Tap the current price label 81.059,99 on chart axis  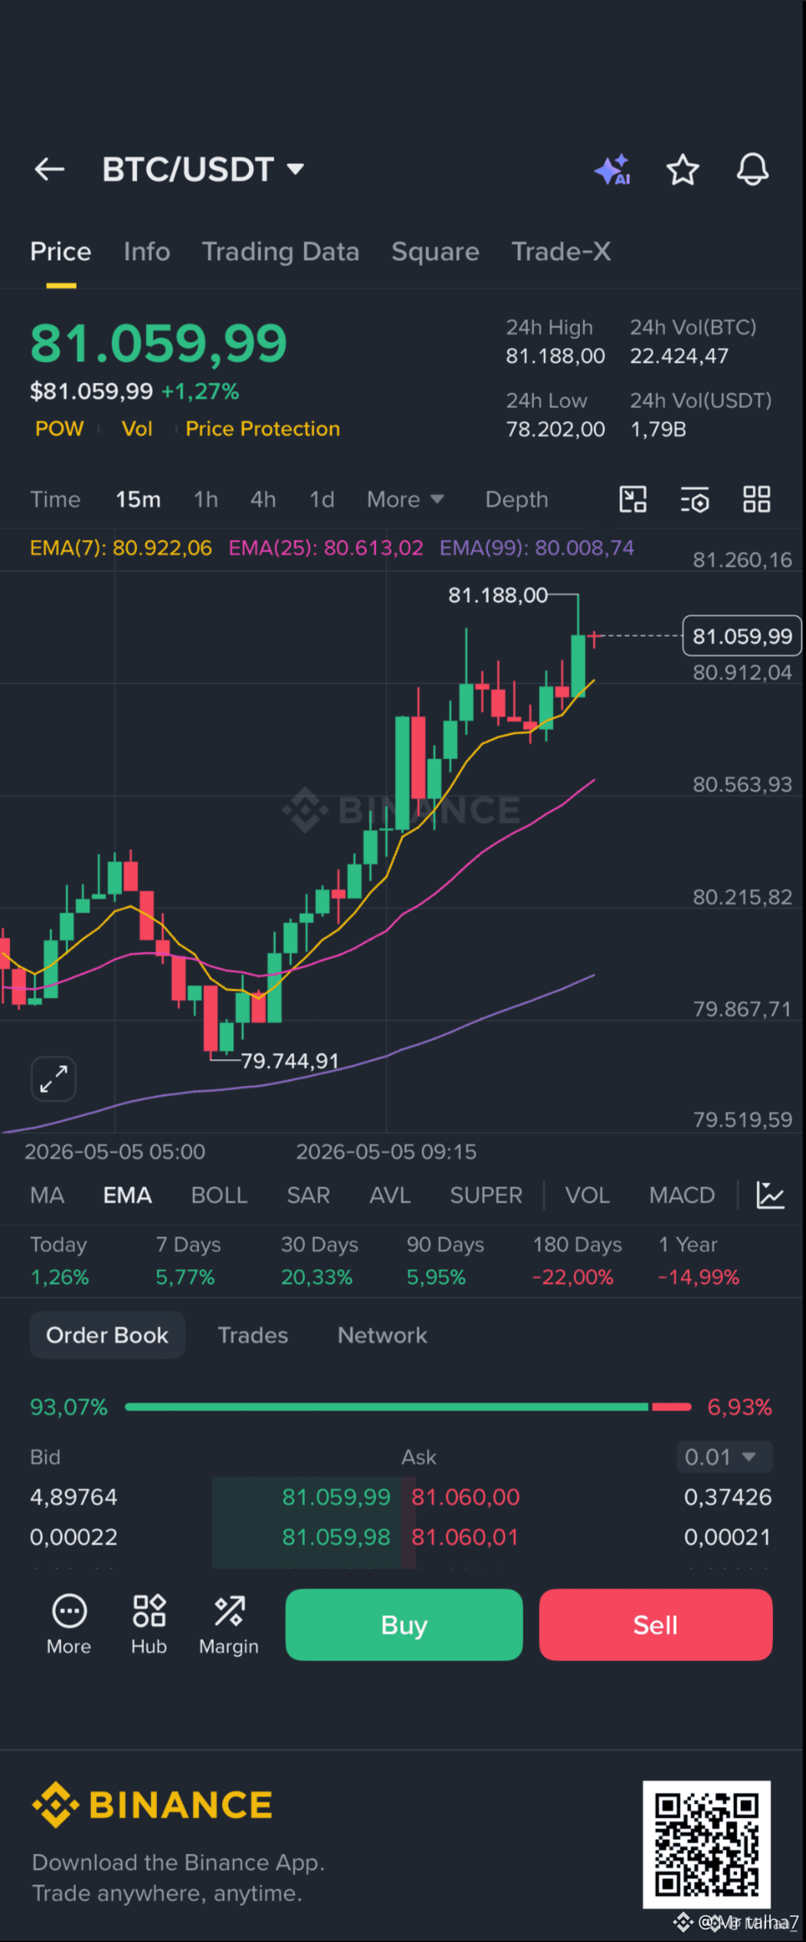coord(742,636)
